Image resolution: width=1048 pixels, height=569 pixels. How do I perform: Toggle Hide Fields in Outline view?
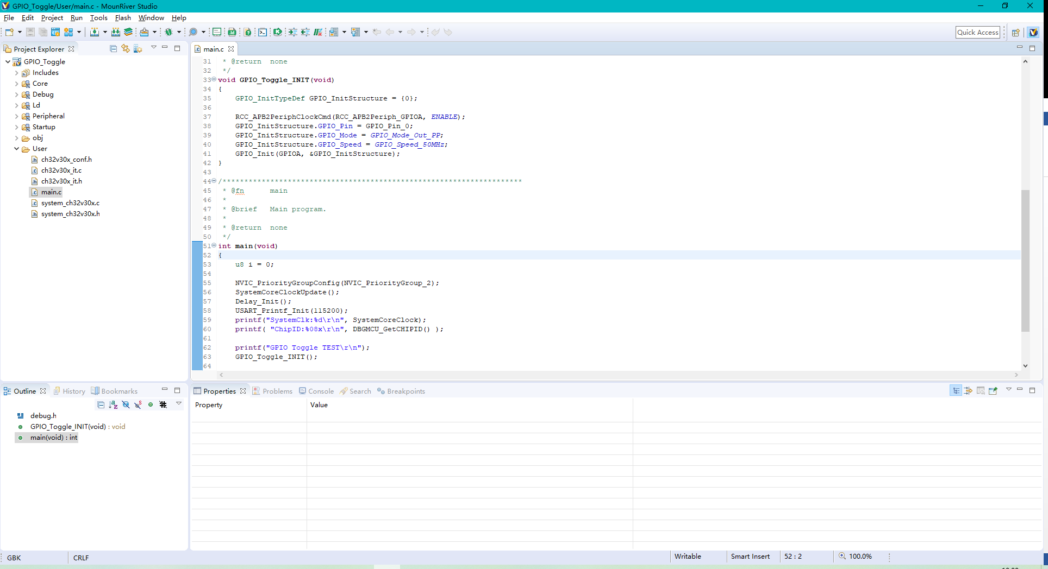(126, 404)
